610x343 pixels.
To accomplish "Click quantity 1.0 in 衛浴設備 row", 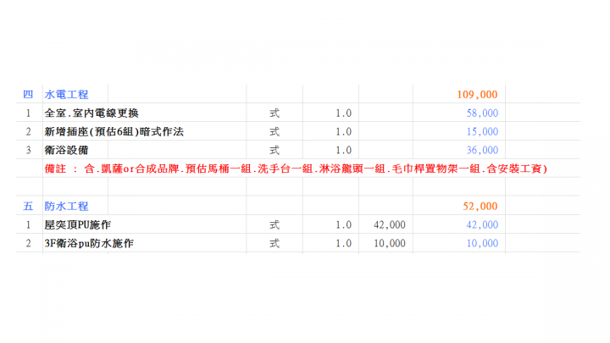I will click(x=343, y=150).
